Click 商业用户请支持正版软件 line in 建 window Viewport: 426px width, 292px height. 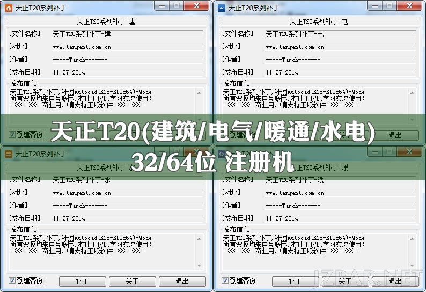point(78,105)
